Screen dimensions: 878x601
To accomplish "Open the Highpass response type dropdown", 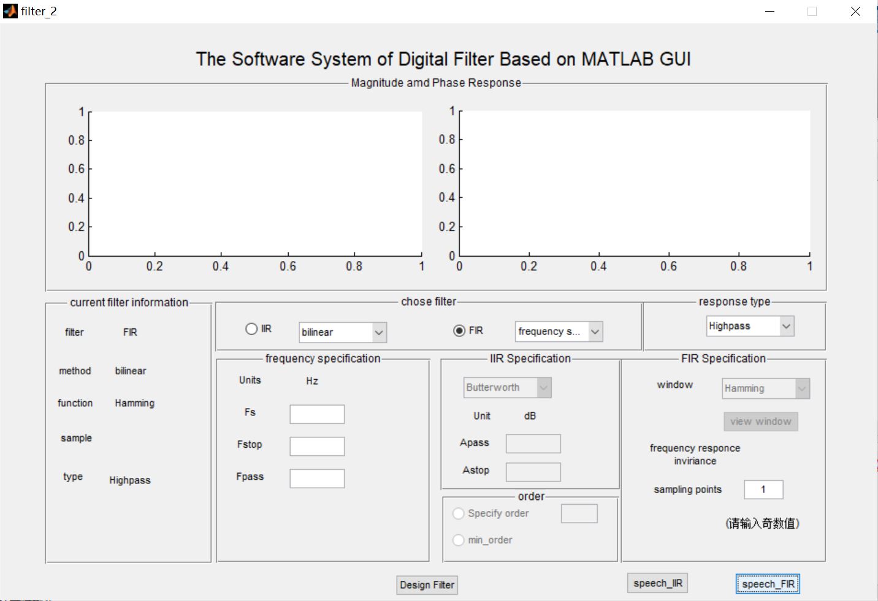I will [750, 326].
